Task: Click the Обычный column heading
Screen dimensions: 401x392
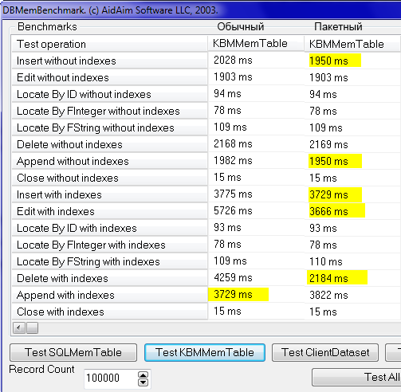Action: click(x=241, y=26)
